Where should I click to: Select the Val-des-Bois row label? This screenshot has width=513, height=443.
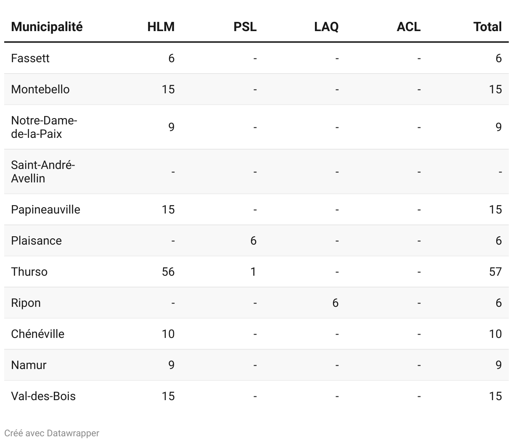tap(43, 396)
